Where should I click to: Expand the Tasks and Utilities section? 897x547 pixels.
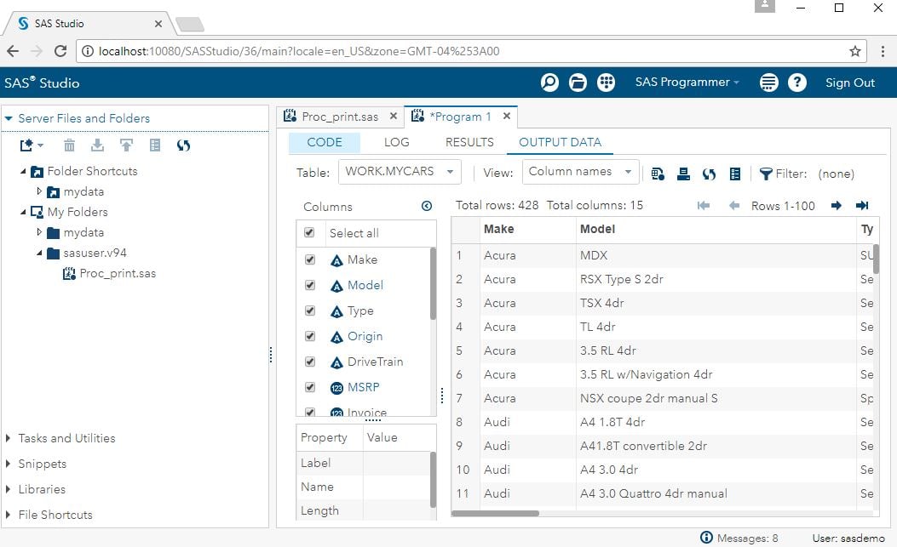click(x=8, y=438)
